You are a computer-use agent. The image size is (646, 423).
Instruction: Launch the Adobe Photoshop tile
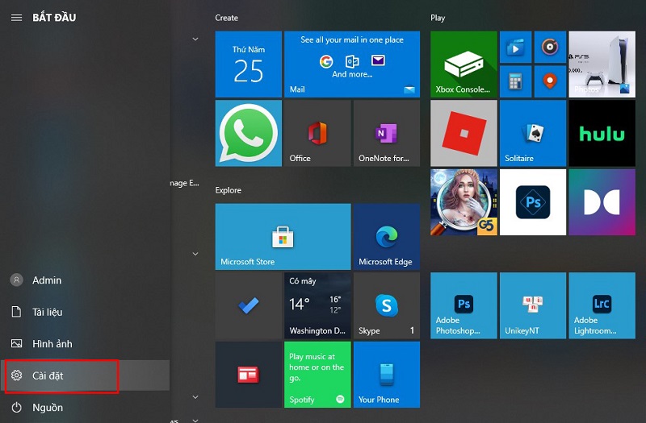click(464, 305)
